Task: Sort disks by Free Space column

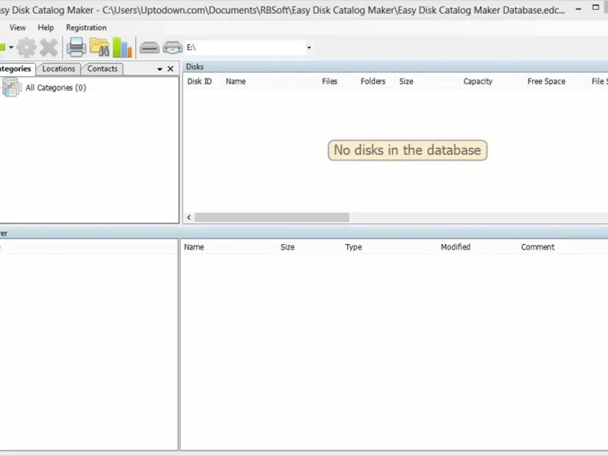Action: click(546, 81)
